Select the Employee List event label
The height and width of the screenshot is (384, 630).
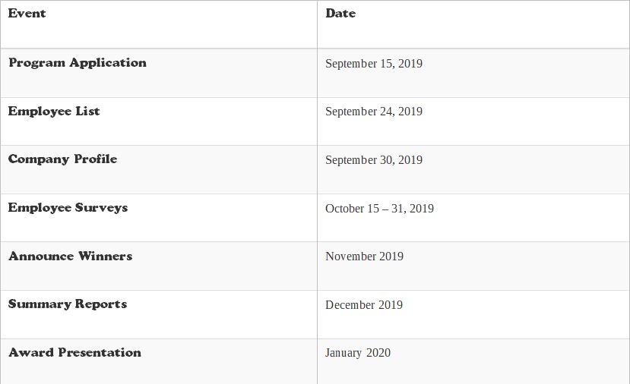pyautogui.click(x=54, y=112)
